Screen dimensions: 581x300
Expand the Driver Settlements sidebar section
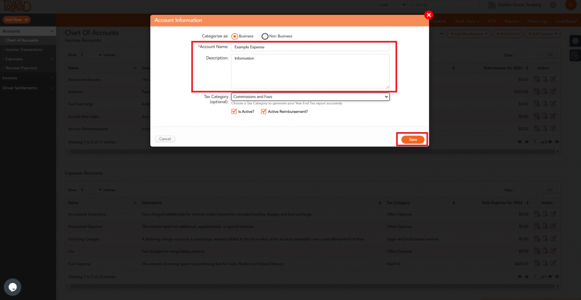tap(28, 88)
